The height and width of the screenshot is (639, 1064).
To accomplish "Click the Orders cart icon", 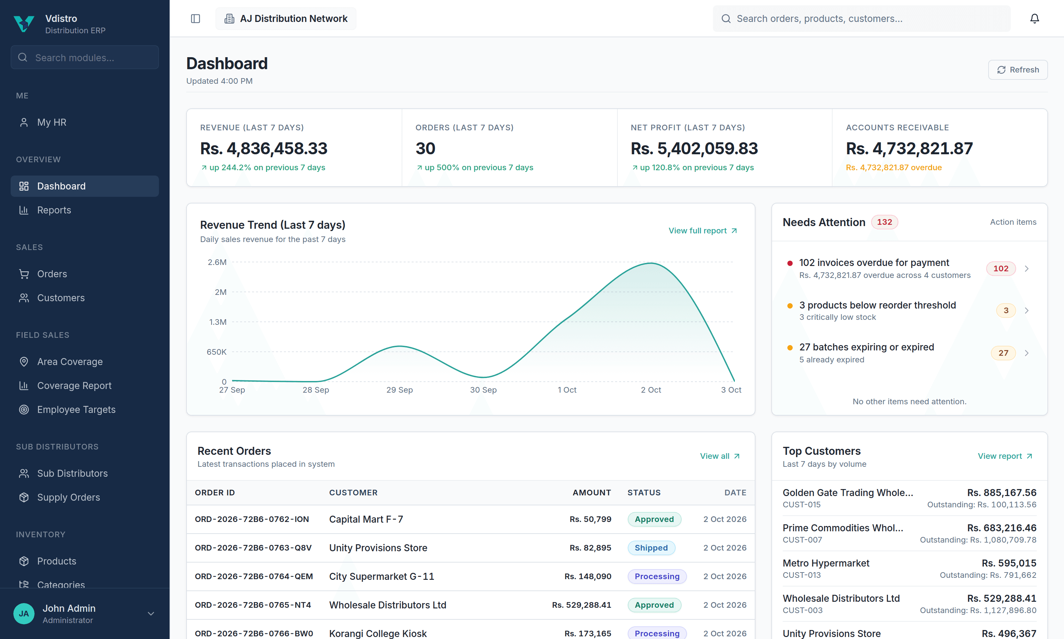I will point(24,274).
